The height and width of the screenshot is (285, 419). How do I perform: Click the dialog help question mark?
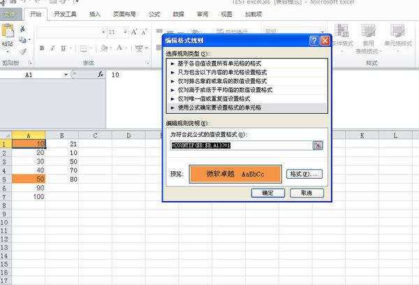pyautogui.click(x=314, y=41)
